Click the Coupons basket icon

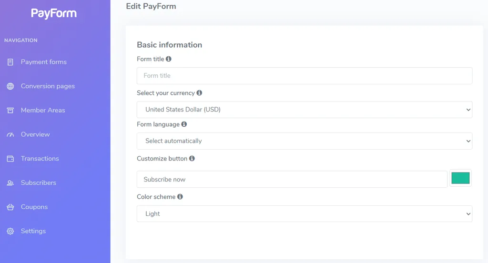click(x=10, y=207)
